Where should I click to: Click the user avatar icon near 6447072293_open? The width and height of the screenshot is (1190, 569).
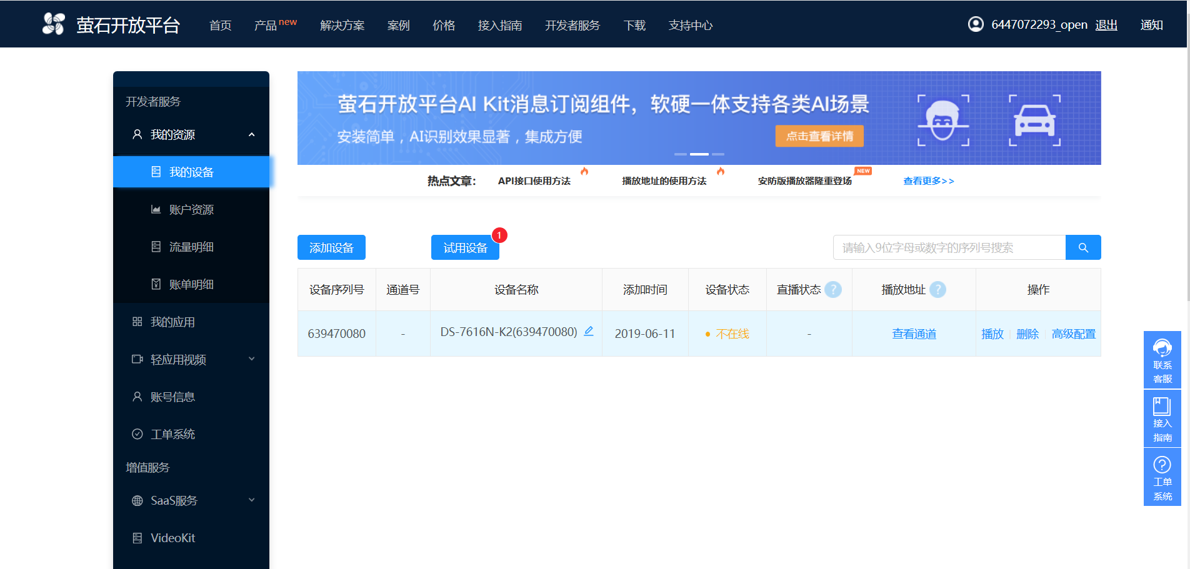point(975,24)
